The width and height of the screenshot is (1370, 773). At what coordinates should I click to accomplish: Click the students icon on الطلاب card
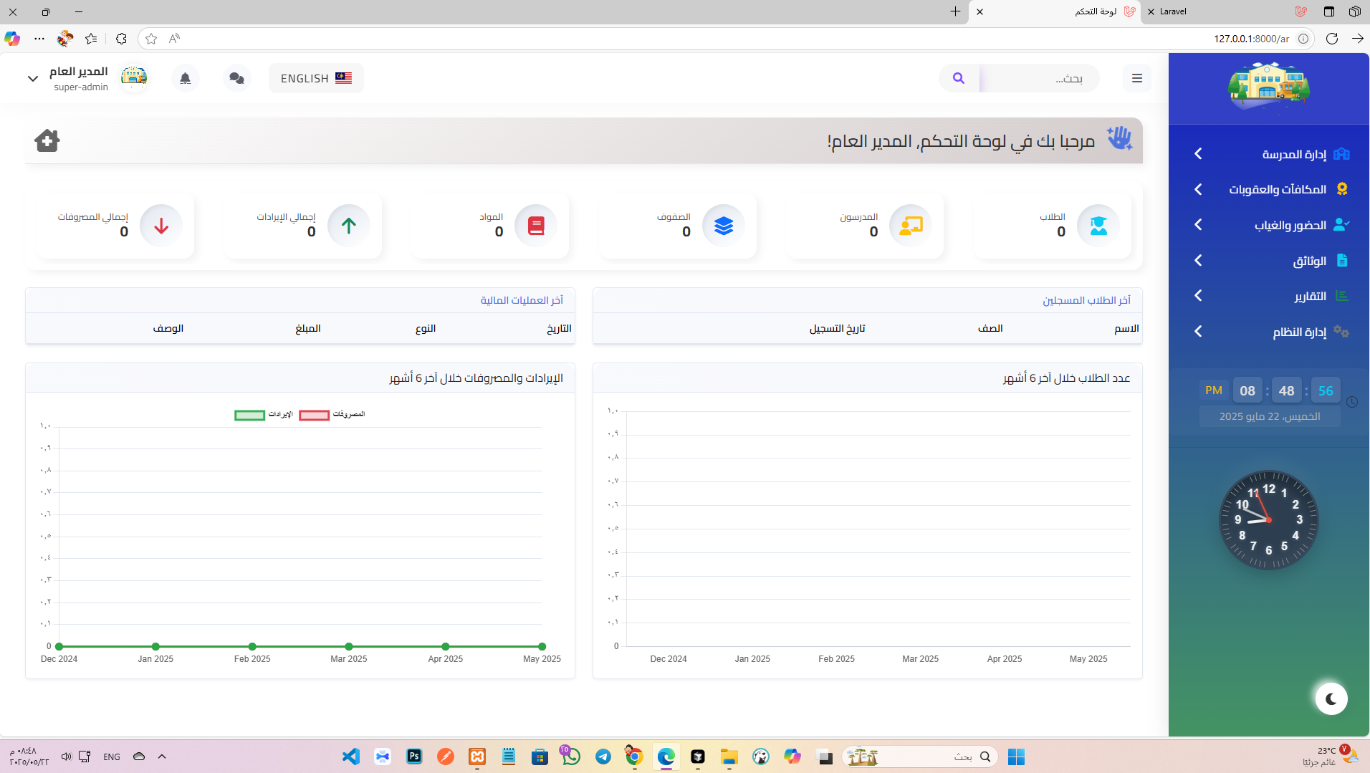point(1098,226)
